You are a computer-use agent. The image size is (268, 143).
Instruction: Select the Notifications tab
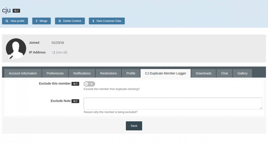[x=82, y=73]
